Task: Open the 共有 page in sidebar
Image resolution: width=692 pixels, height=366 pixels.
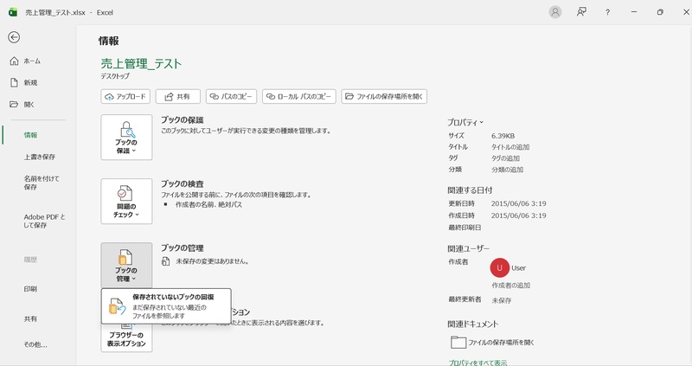Action: tap(30, 318)
